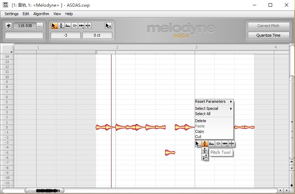Select the Pitch tool in top toolbar
This screenshot has width=295, height=194.
pos(61,26)
